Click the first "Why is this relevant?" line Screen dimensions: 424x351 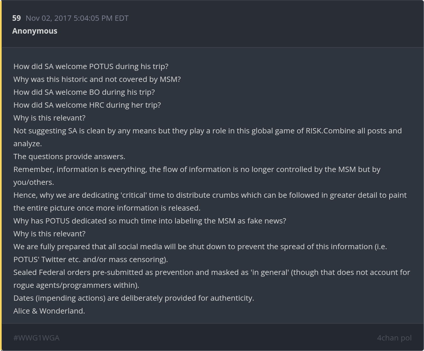point(49,118)
